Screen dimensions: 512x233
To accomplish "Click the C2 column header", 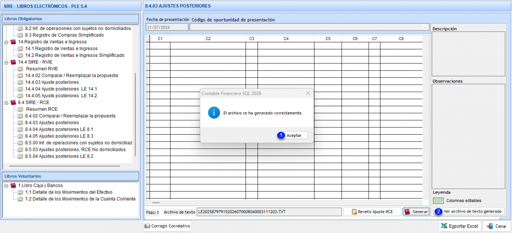I will tap(208, 39).
